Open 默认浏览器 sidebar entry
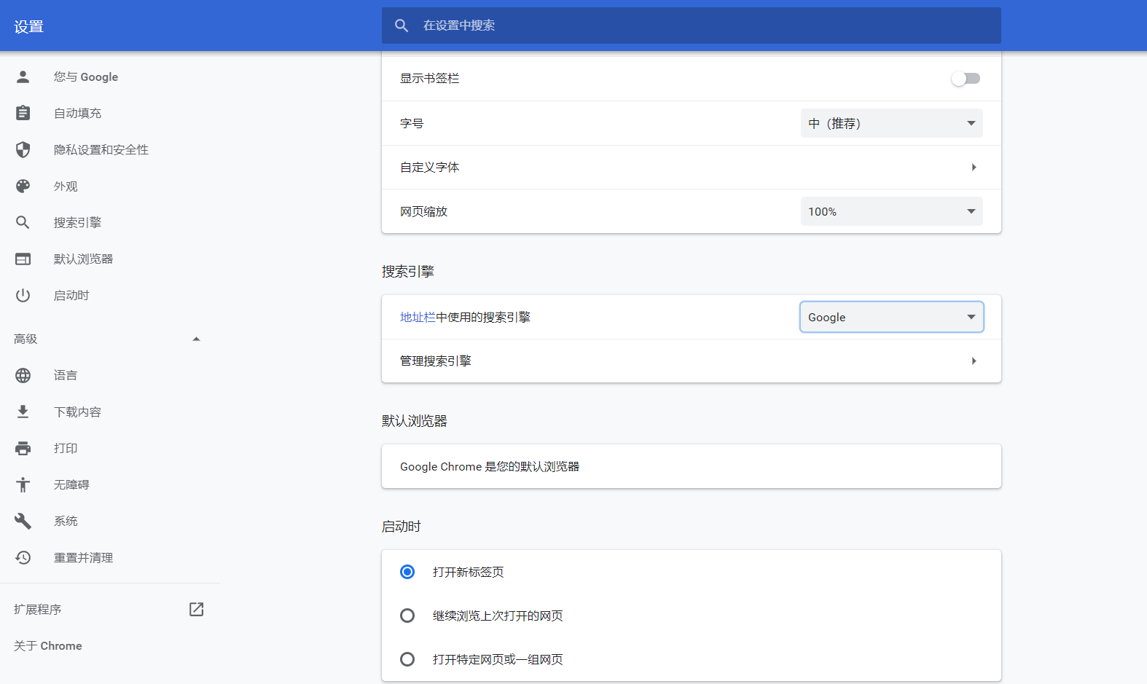Screen dimensions: 1147x684 click(x=84, y=259)
